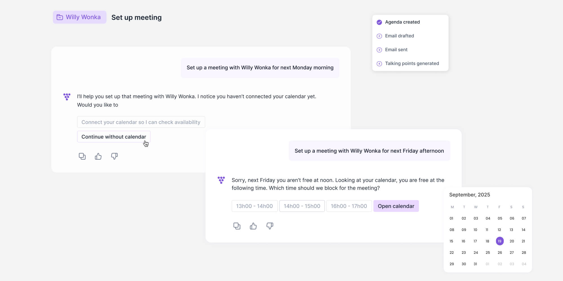Viewport: 563px width, 281px height.
Task: Select September 24 in the calendar
Action: pos(476,253)
